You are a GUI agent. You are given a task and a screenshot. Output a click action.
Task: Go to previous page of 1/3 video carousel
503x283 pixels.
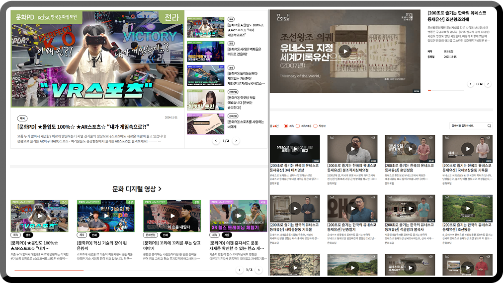(239, 270)
